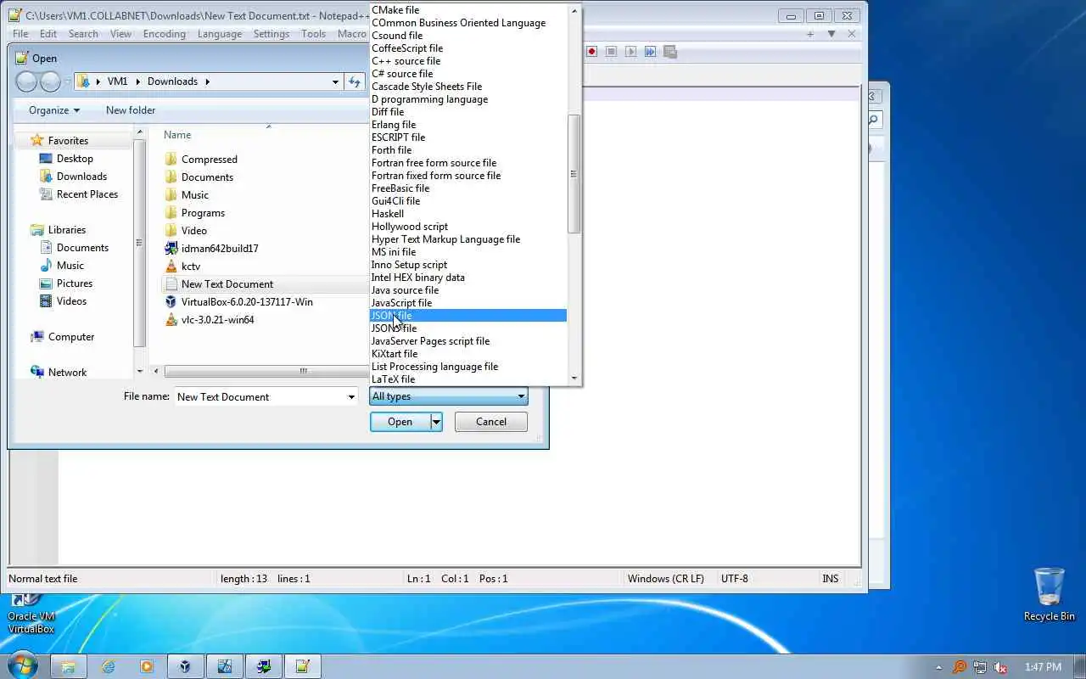Open Windows Media Player from the taskbar
Viewport: 1086px width, 679px height.
147,666
